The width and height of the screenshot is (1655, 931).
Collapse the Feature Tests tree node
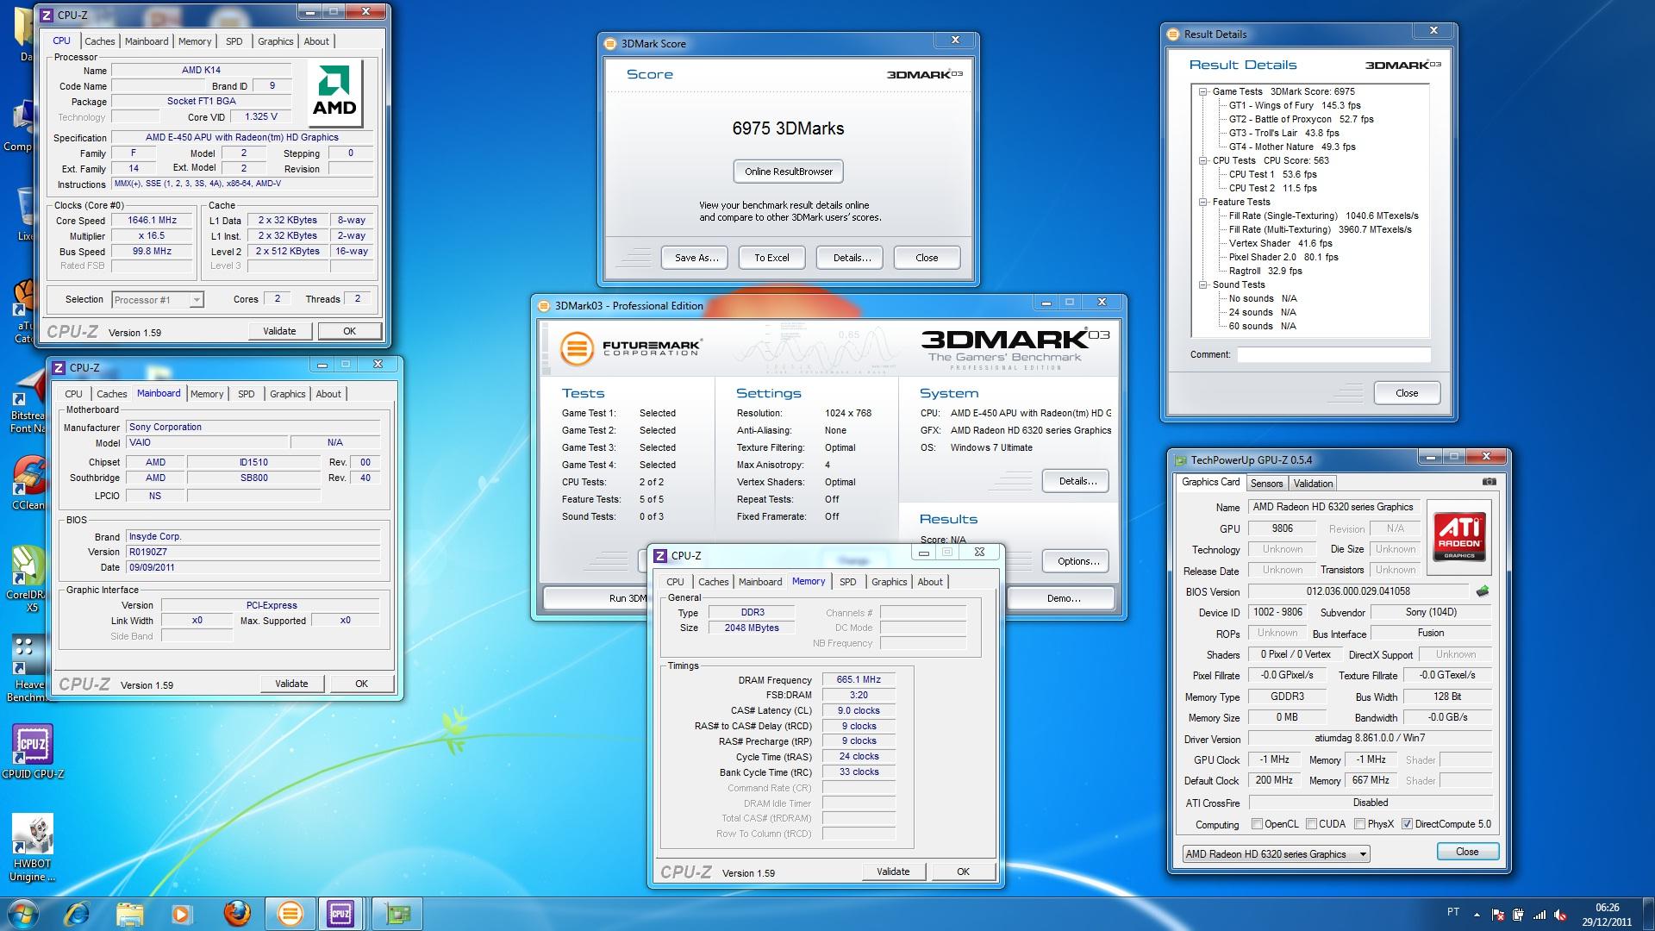pos(1202,202)
